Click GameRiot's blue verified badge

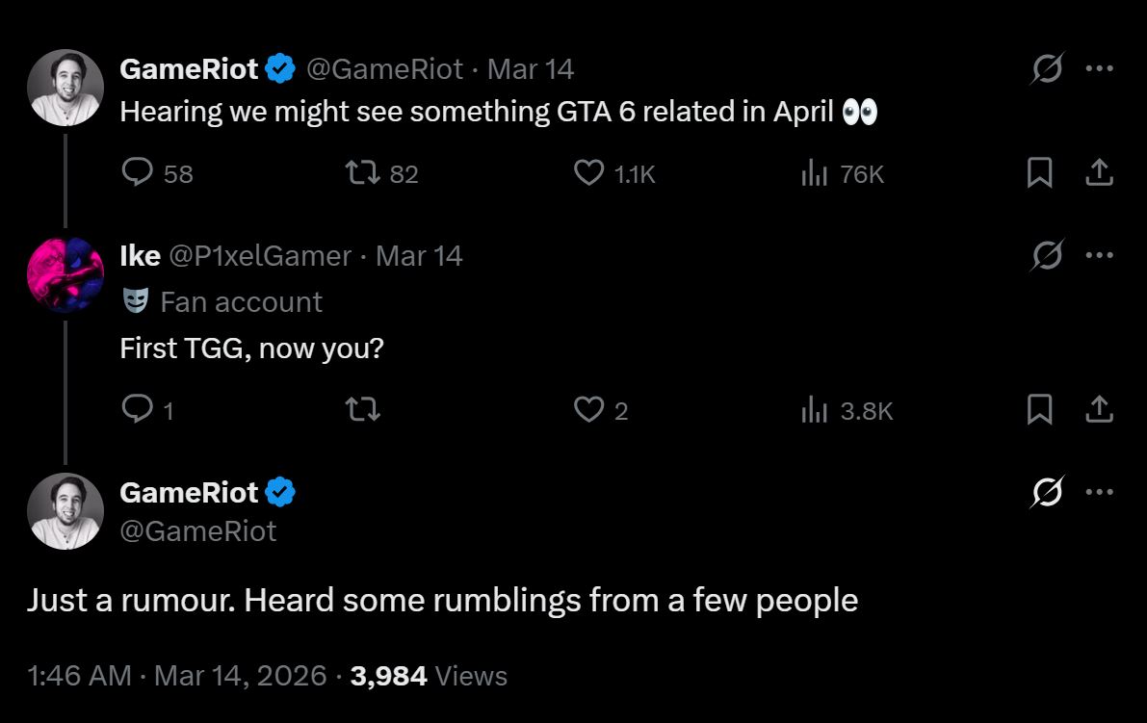click(x=280, y=67)
